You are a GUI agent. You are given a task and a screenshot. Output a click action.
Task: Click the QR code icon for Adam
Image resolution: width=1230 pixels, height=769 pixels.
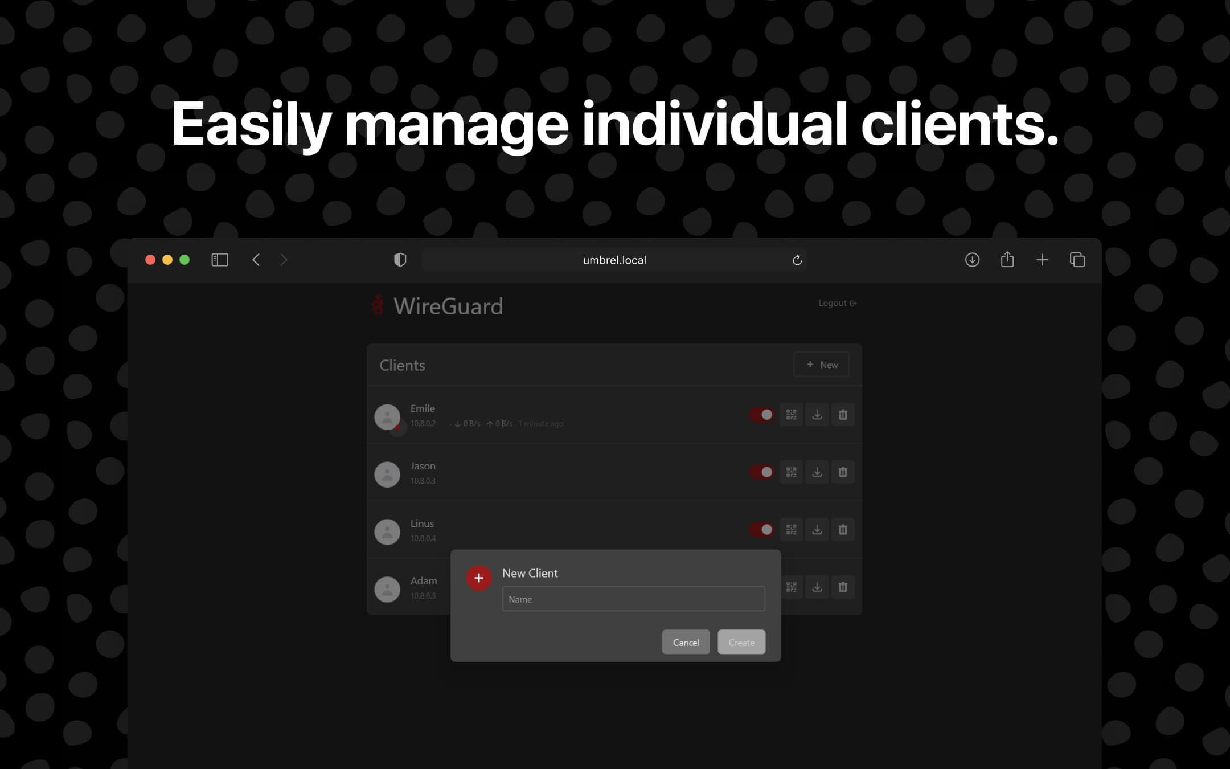791,587
